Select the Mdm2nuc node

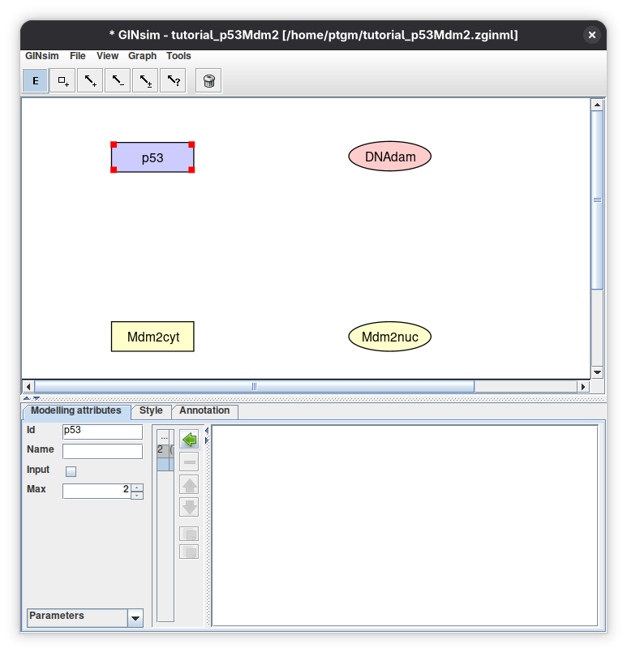389,337
